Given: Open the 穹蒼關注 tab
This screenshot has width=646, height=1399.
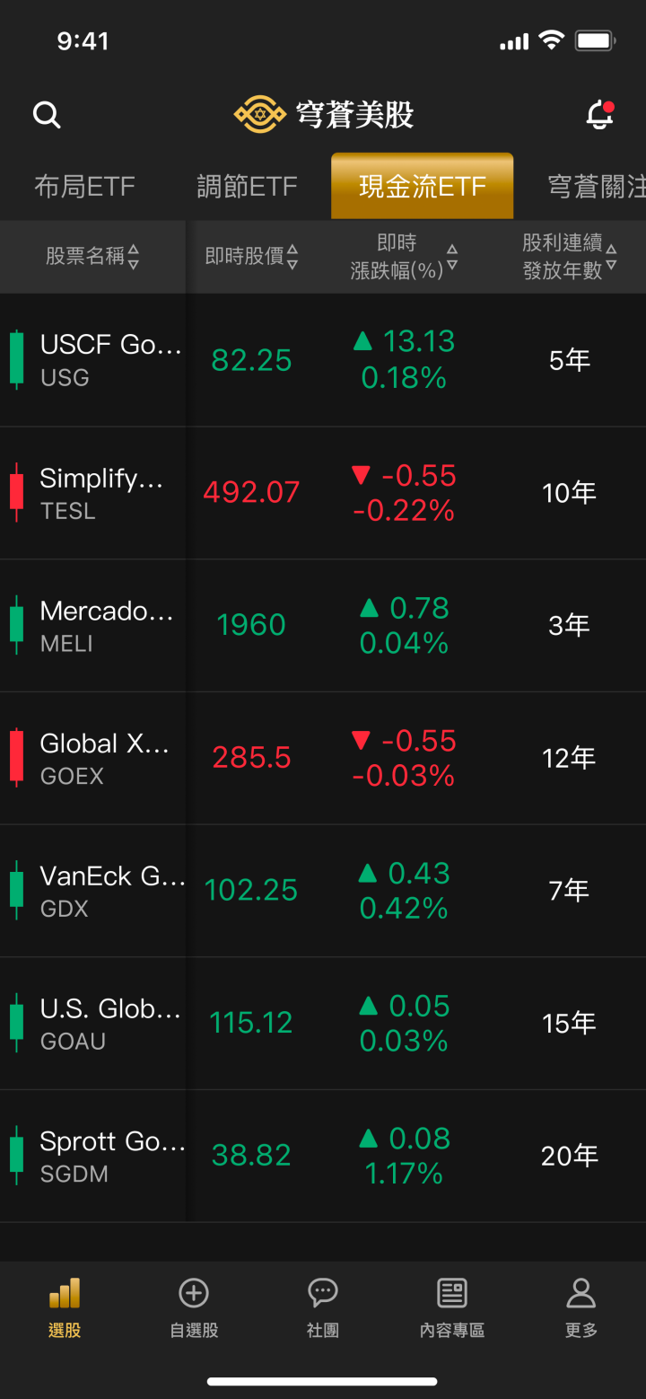Looking at the screenshot, I should [x=597, y=187].
